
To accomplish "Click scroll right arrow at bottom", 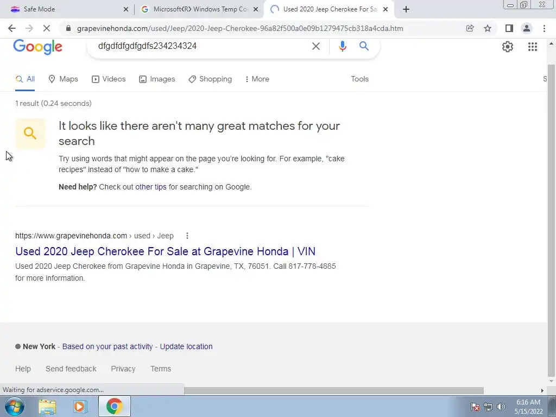I will coord(542,390).
